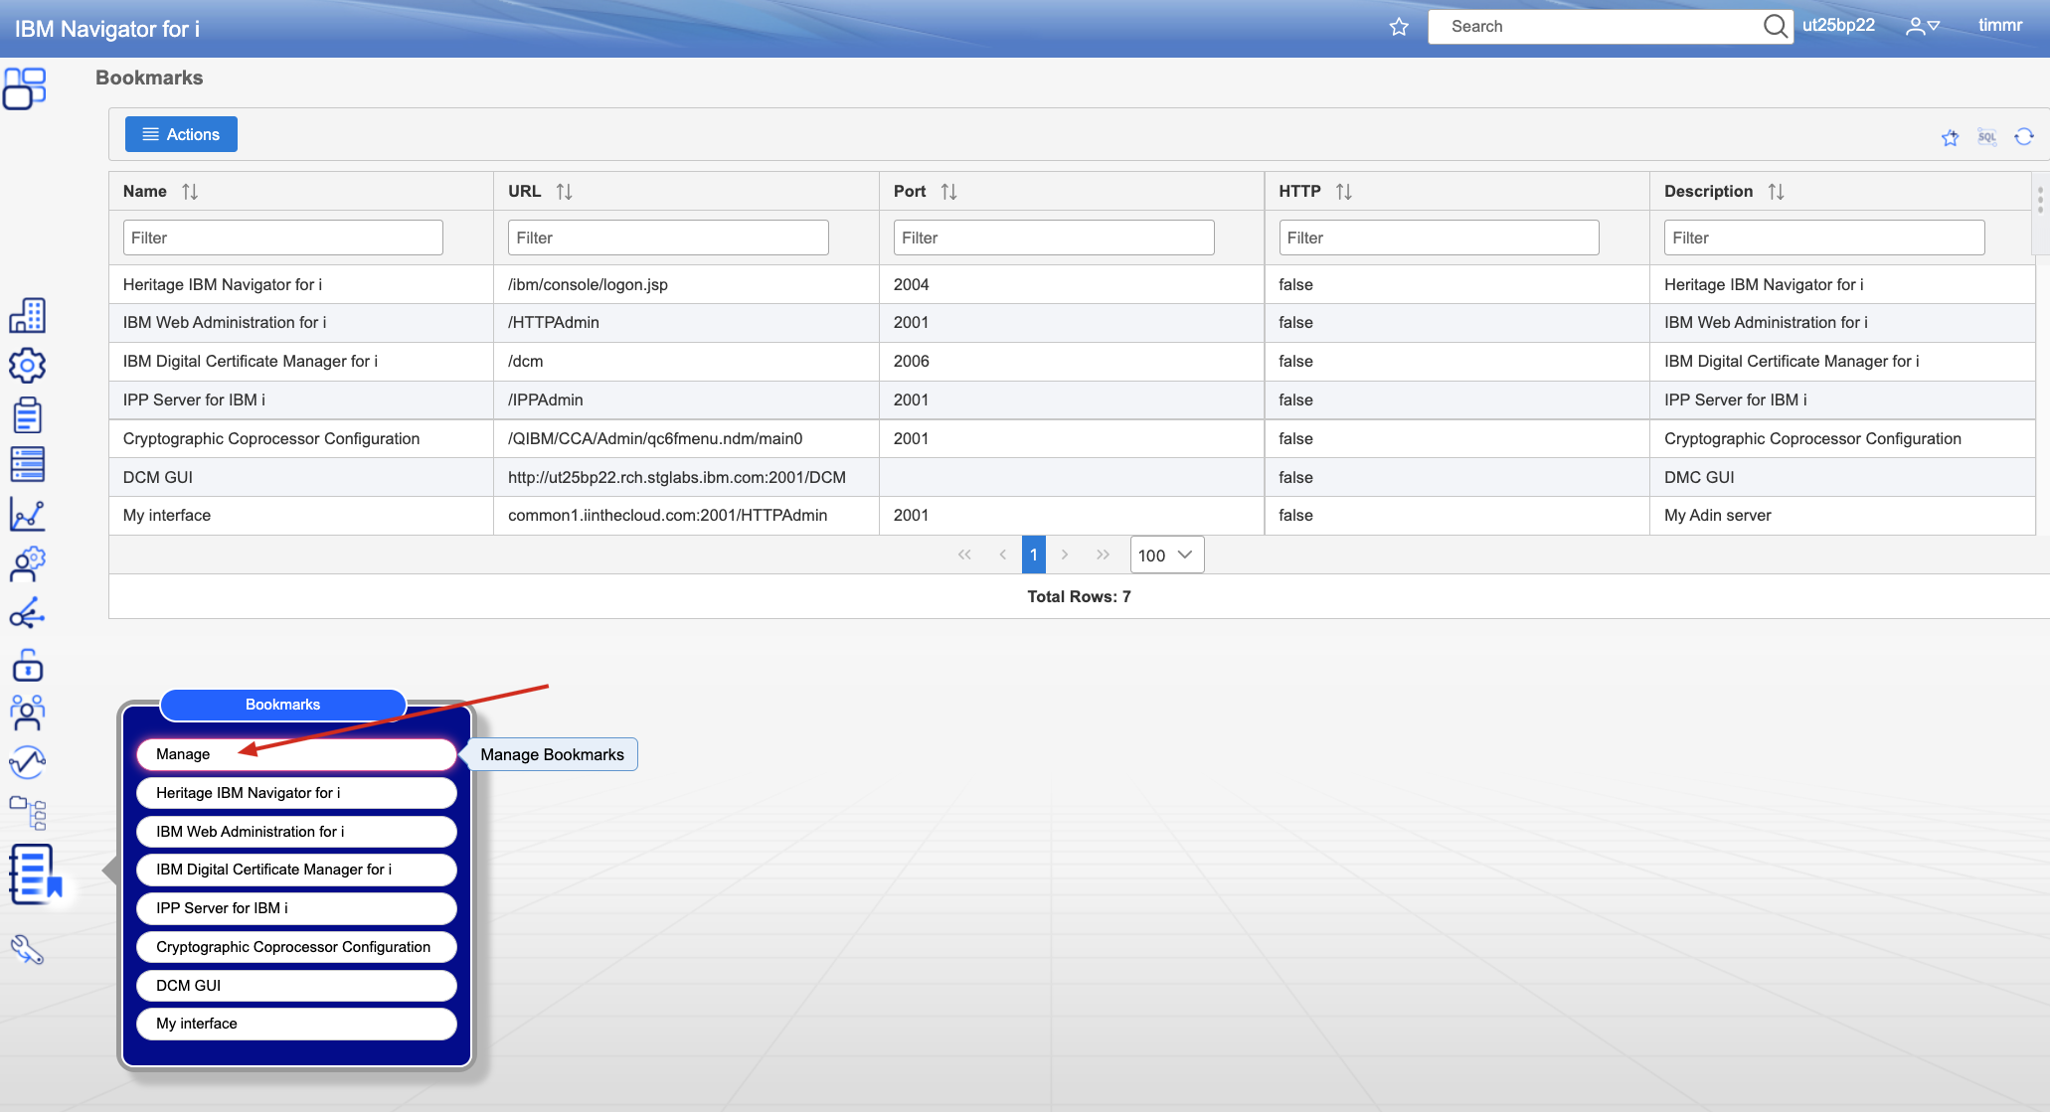The width and height of the screenshot is (2050, 1112).
Task: Open Heritage IBM Navigator for i bookmark in popup
Action: tap(296, 793)
